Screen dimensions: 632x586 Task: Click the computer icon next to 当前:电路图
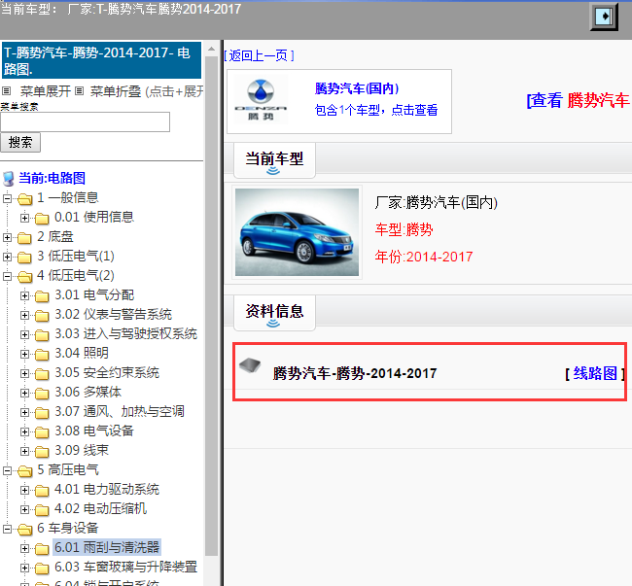8,179
